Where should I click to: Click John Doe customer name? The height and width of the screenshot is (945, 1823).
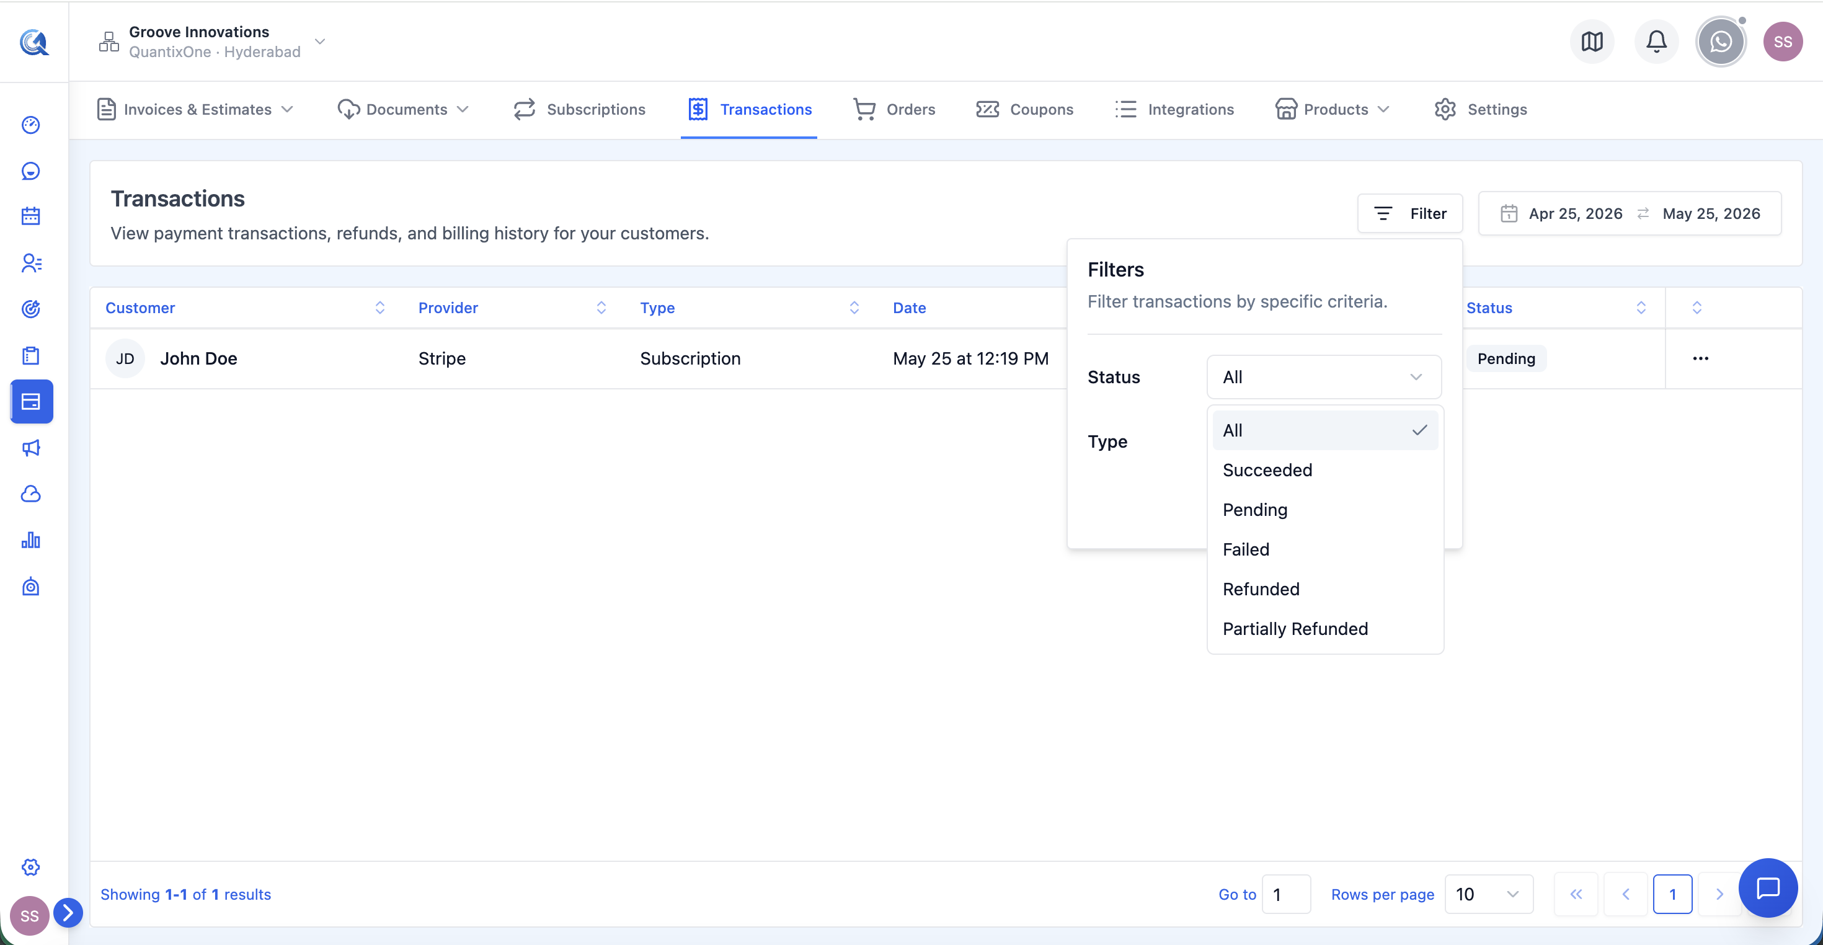tap(198, 358)
